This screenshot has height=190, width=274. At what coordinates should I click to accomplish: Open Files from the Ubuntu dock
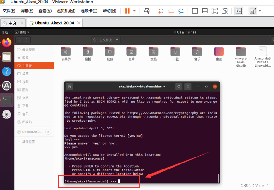[7, 57]
